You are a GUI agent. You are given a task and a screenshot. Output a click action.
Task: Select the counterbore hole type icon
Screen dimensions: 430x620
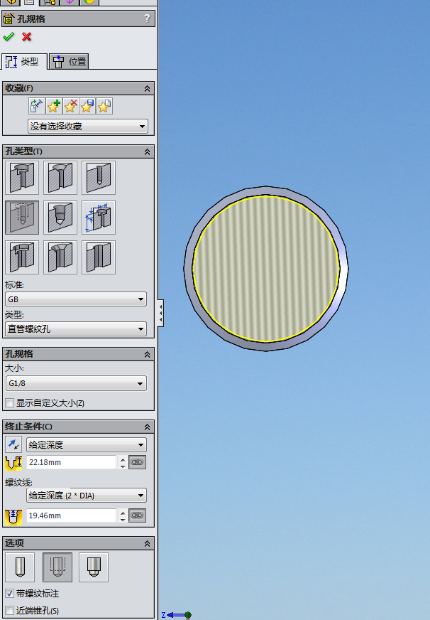coord(22,178)
